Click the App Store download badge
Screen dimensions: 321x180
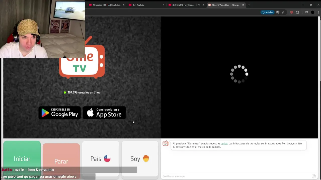click(104, 113)
